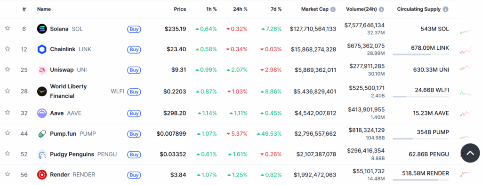Open the World Liberty Financial coin link
This screenshot has height=185, width=482.
[x=68, y=91]
